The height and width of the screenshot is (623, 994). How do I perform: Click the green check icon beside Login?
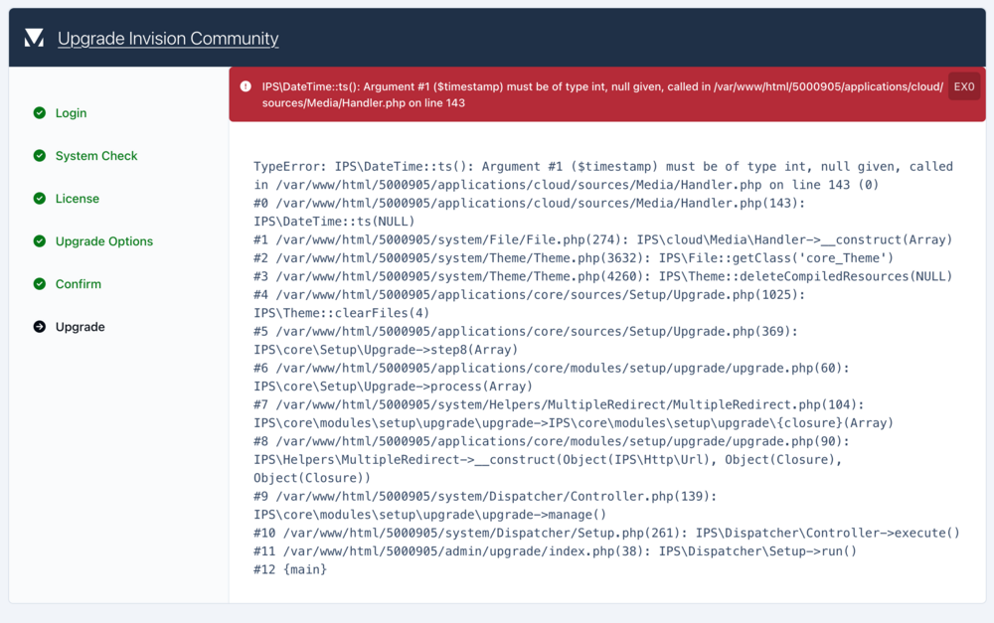coord(40,113)
